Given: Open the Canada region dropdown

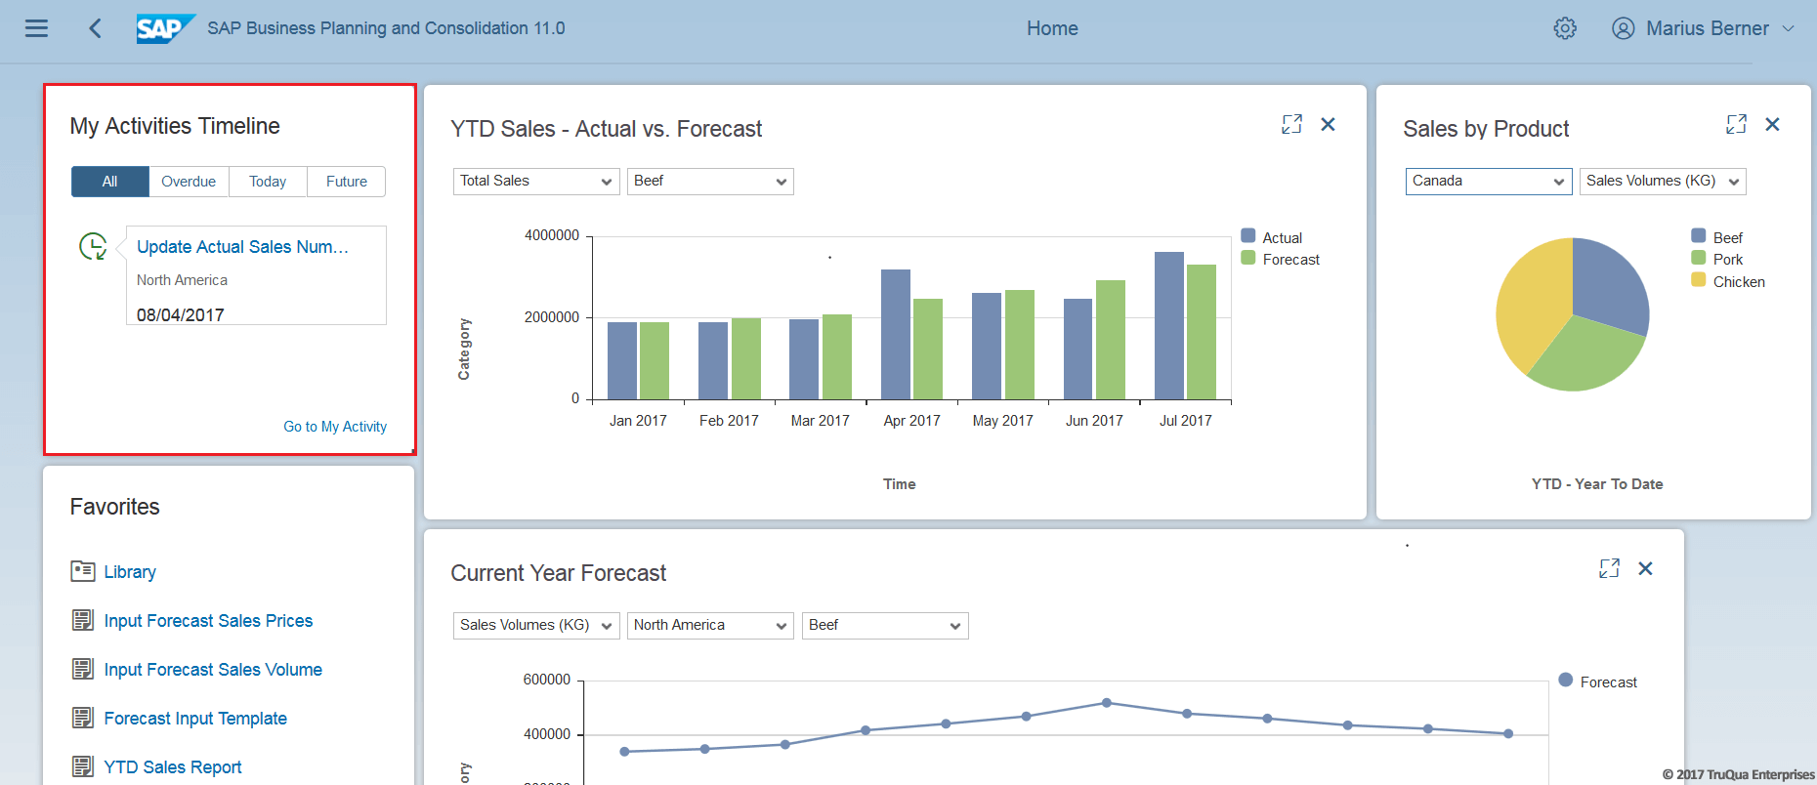Looking at the screenshot, I should coord(1489,182).
